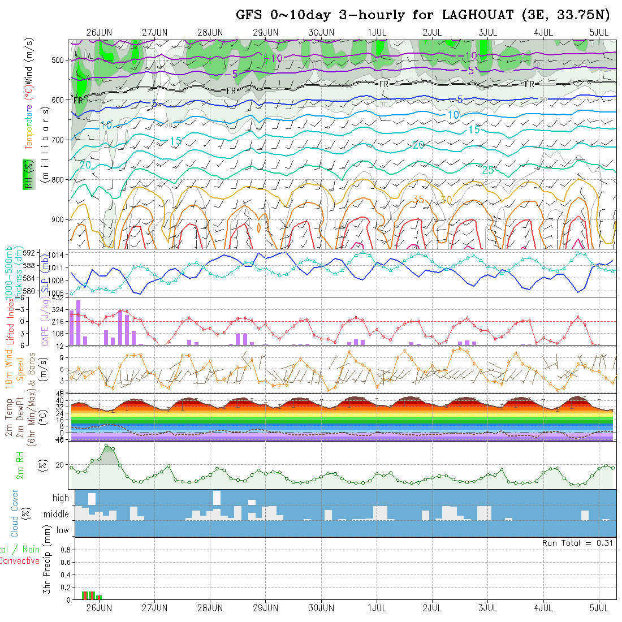622x622 pixels.
Task: Click the 26JUN date label on top axis
Action: (x=98, y=32)
